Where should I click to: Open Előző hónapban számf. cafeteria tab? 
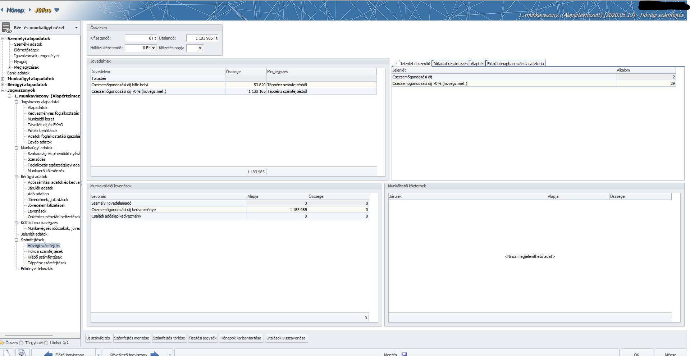tap(515, 64)
